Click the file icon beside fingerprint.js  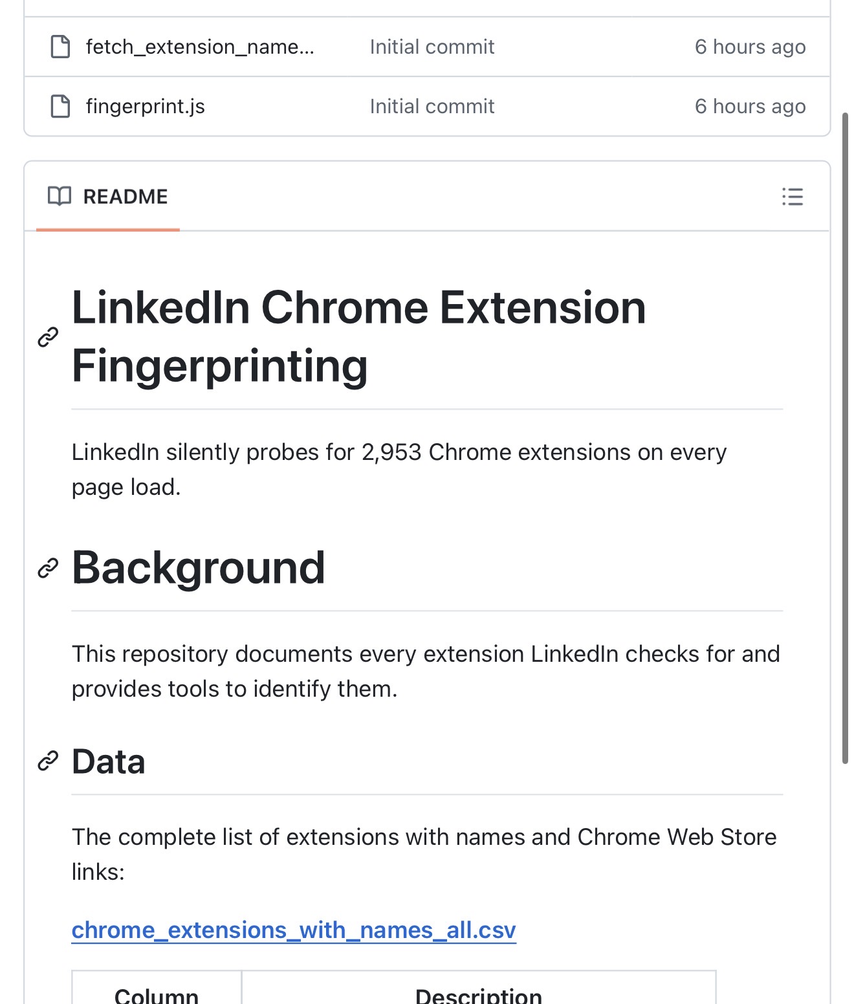[x=60, y=106]
